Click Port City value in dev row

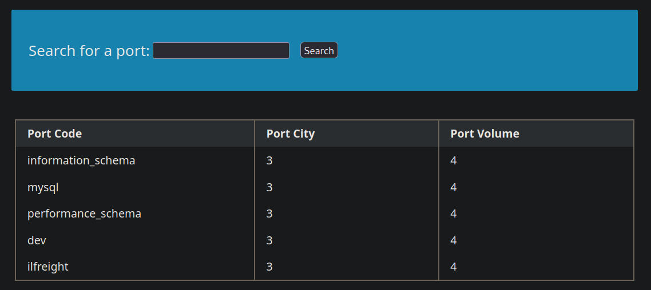(269, 240)
